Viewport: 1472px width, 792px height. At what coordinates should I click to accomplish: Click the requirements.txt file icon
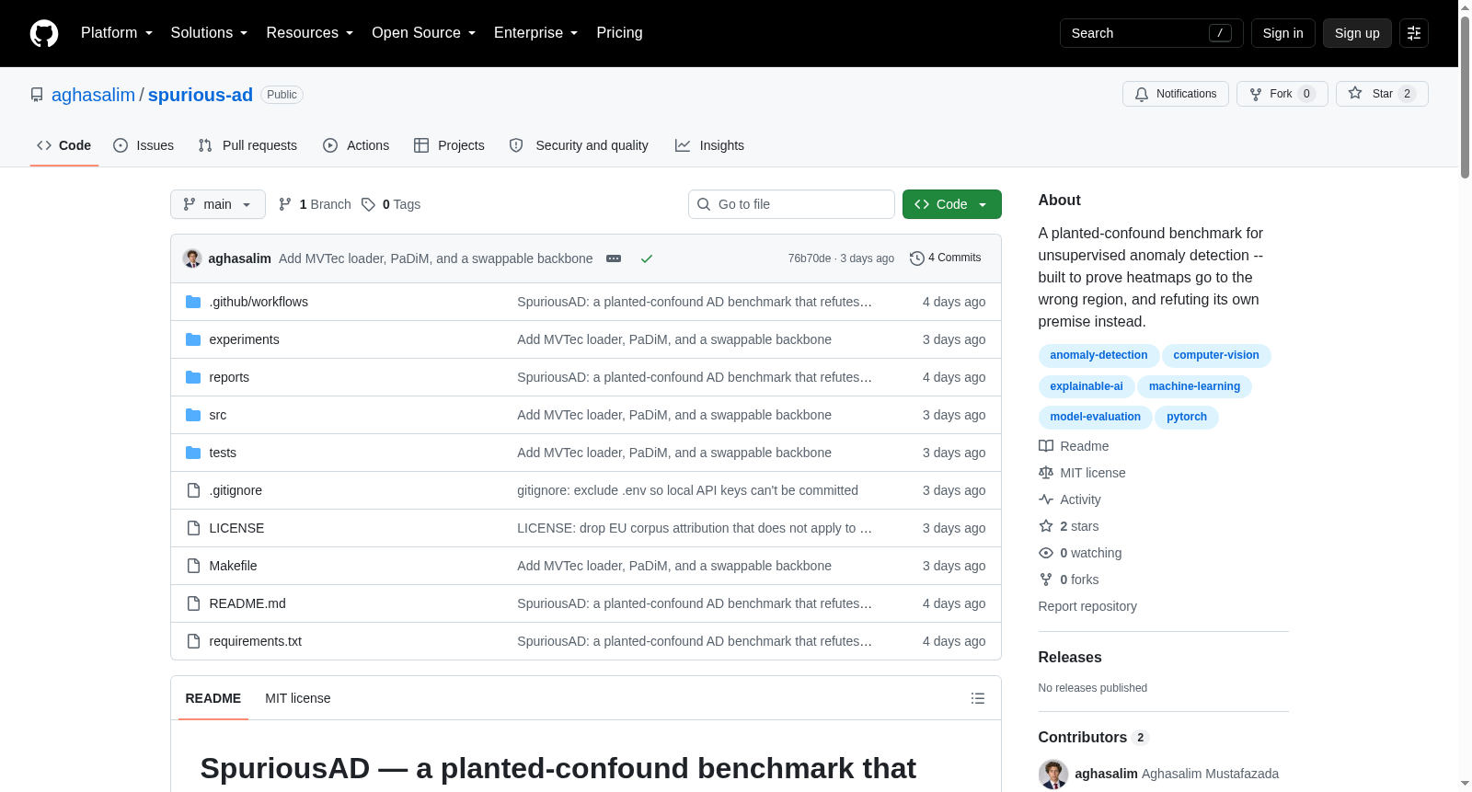(x=193, y=641)
